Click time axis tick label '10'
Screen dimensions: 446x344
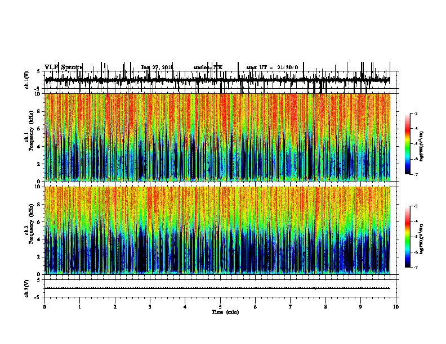(396, 307)
